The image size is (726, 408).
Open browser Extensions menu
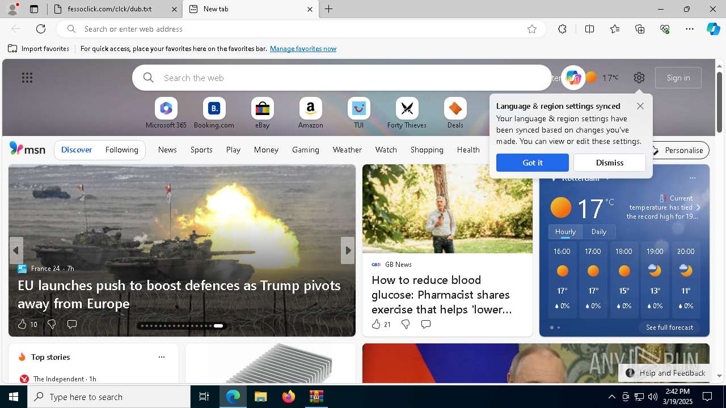pos(562,29)
